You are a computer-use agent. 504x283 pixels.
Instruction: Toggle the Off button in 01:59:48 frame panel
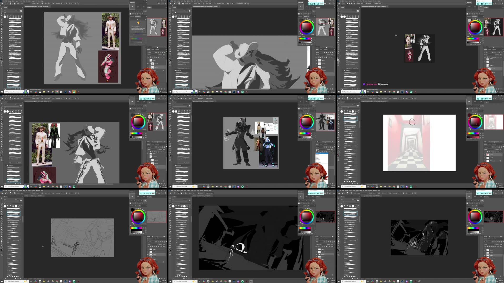point(469,101)
